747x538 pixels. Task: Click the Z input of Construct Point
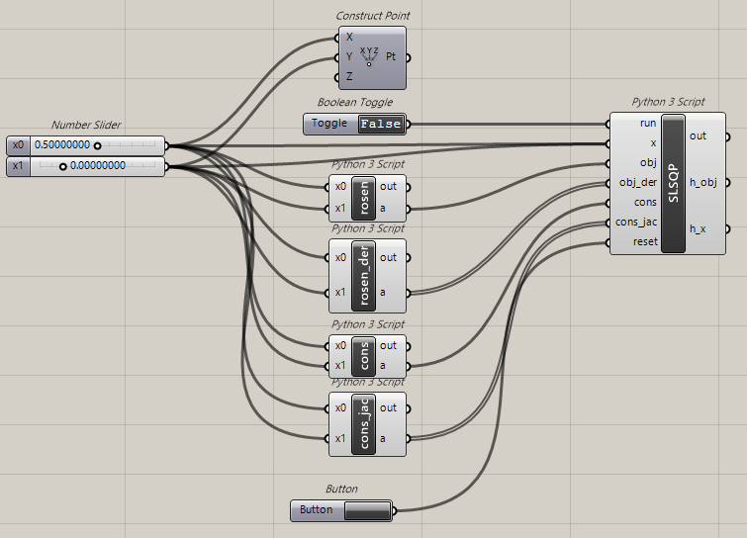click(349, 76)
